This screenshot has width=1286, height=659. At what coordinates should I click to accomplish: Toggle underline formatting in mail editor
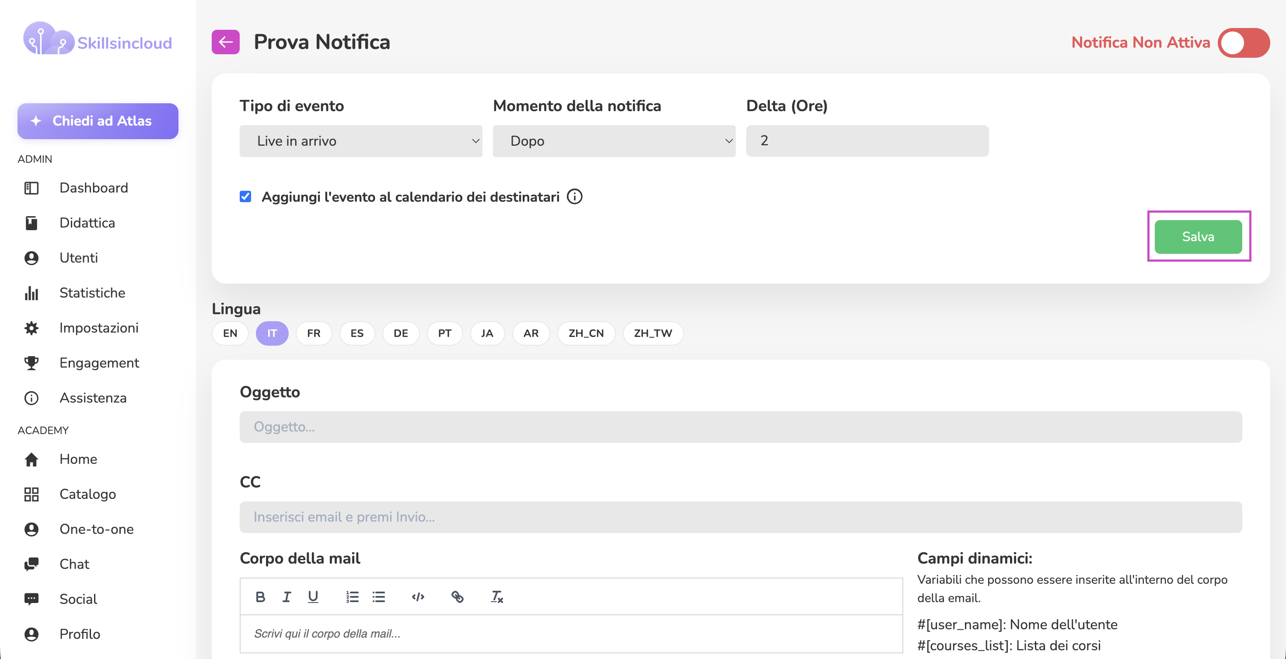tap(313, 596)
